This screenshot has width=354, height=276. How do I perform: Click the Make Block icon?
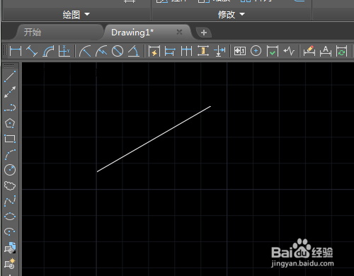coord(10,263)
